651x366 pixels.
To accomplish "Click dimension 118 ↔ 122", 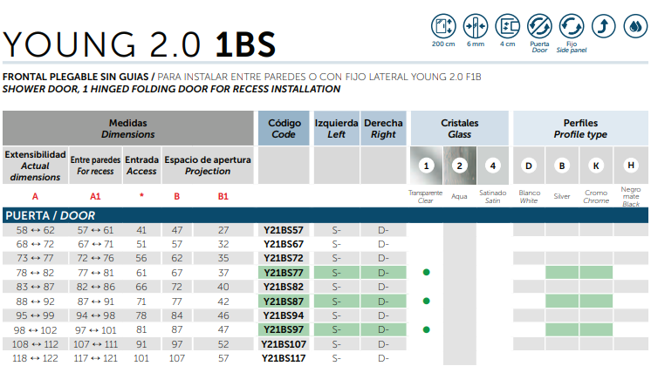I will click(x=35, y=358).
